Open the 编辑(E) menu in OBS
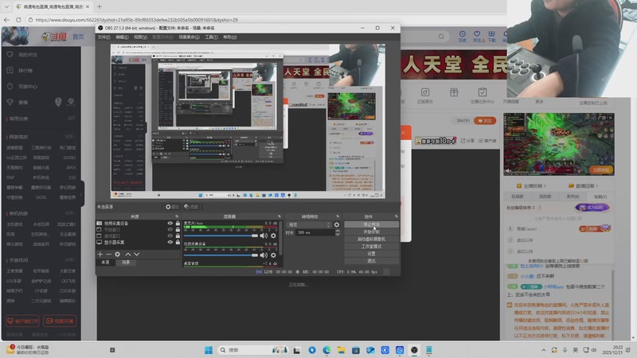The height and width of the screenshot is (358, 637). (x=122, y=37)
